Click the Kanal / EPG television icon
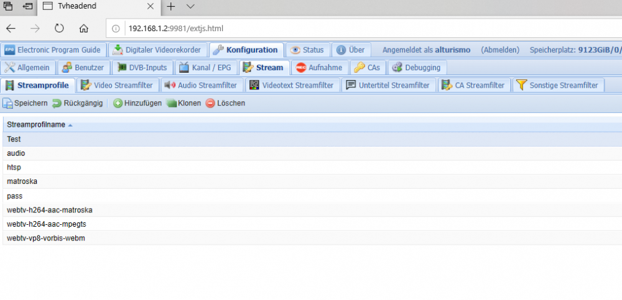 coord(184,67)
